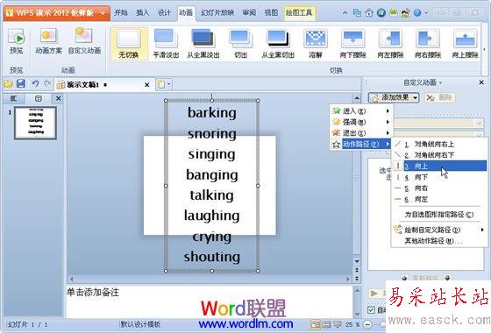Screen dimensions: 491x333
Task: Start slideshow from status bar icon
Action: pyautogui.click(x=338, y=324)
